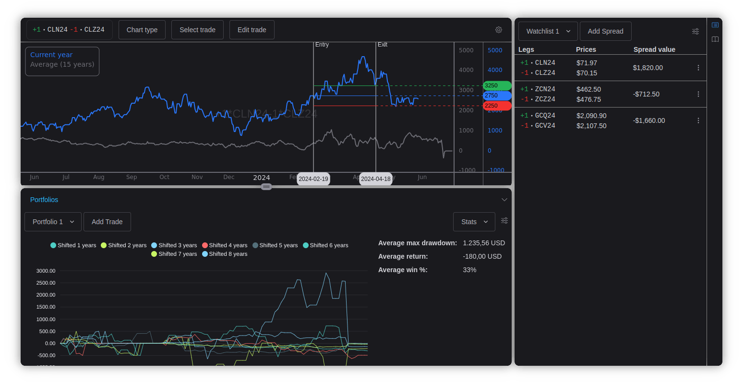Toggle Shifted 4 years legend series

[225, 245]
